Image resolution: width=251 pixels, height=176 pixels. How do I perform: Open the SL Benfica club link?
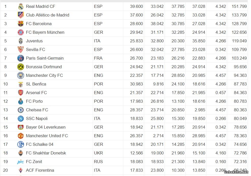[x=36, y=84]
